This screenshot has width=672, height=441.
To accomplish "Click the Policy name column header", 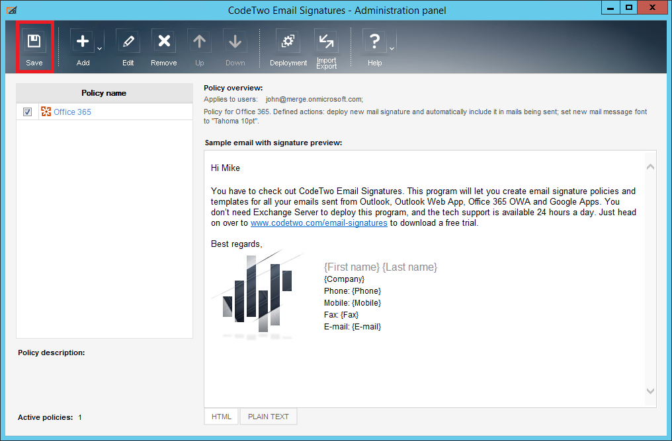I will tap(104, 93).
